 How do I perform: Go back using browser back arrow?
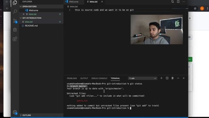pos(7,9)
